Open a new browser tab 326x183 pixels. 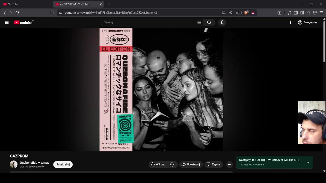[109, 4]
